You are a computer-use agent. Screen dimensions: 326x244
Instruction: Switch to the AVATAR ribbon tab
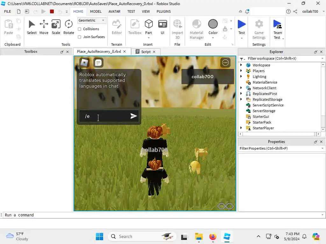[x=114, y=11]
